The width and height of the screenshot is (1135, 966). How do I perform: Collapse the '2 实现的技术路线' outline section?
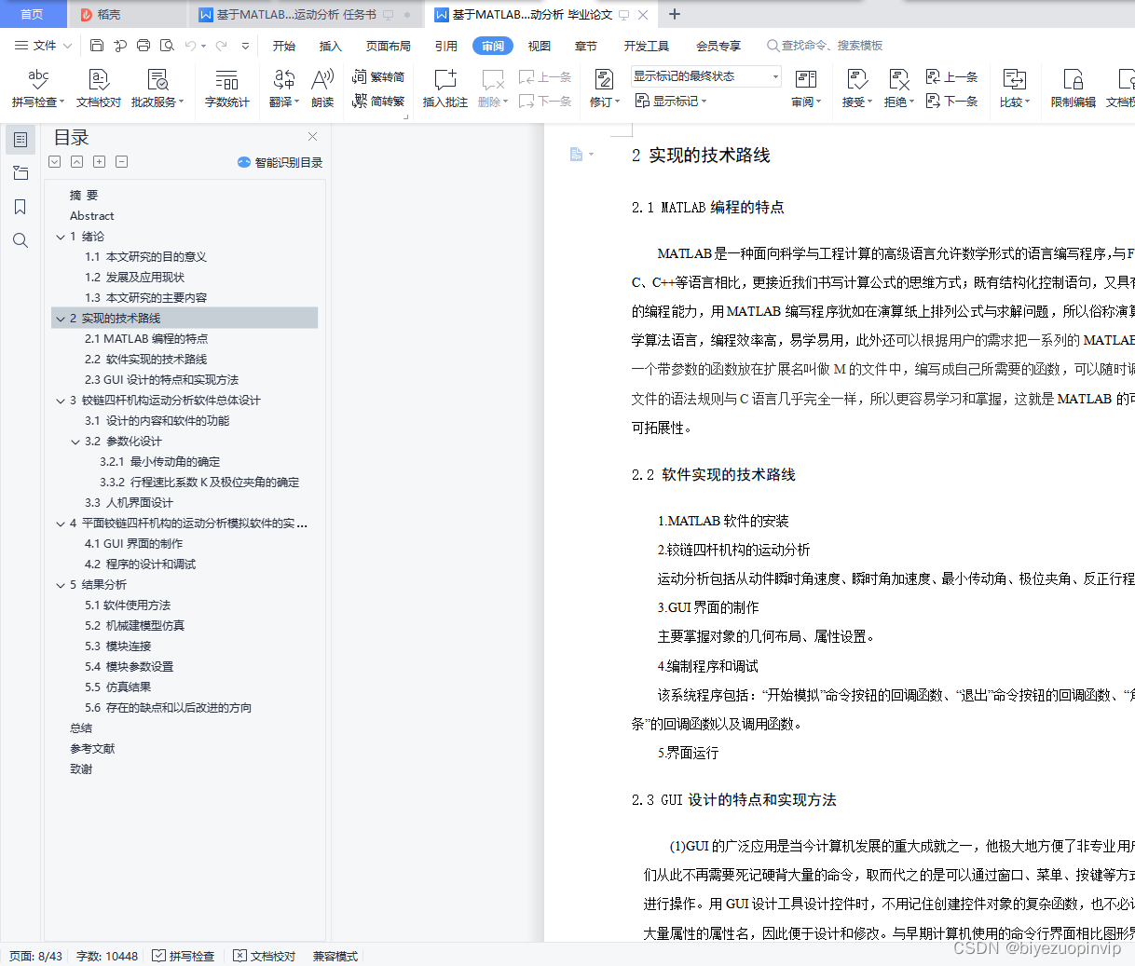click(61, 319)
